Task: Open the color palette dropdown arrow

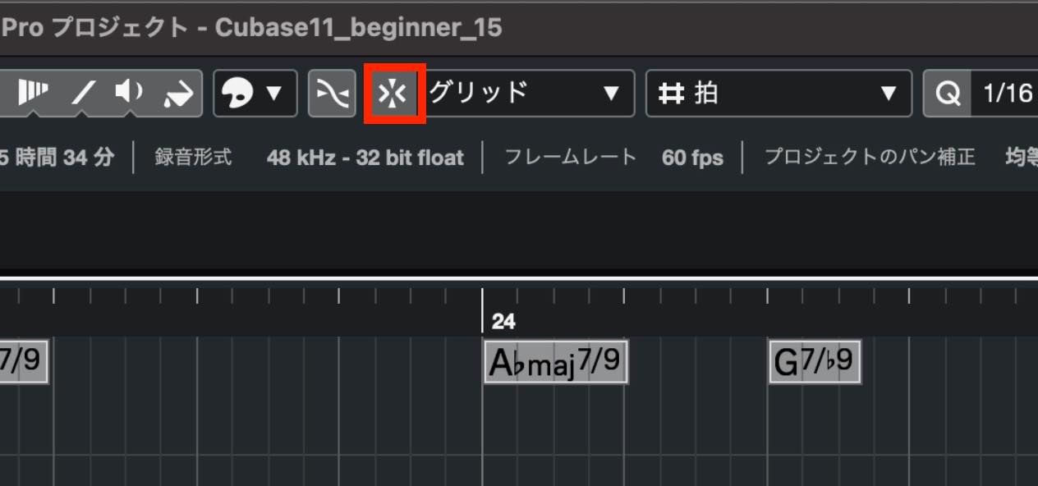Action: (274, 94)
